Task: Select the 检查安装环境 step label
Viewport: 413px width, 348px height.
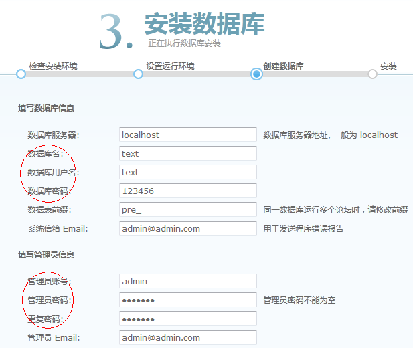Action: pos(53,66)
